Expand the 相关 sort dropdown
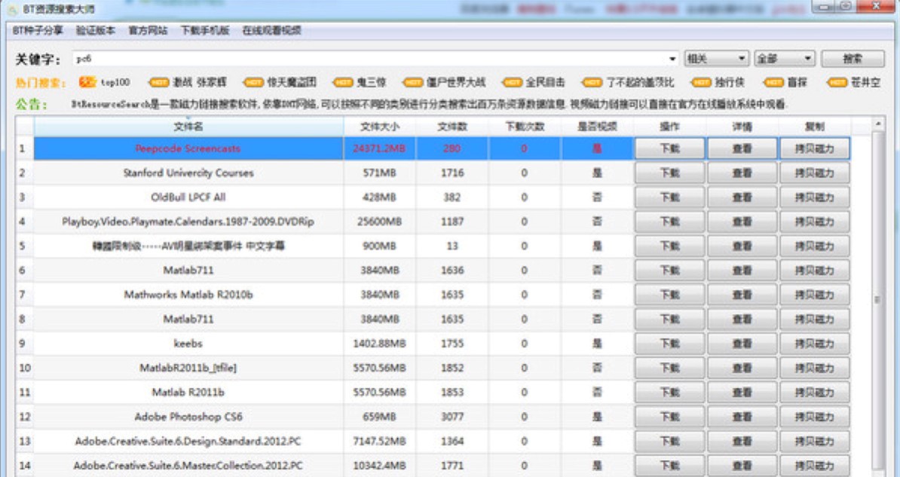The image size is (900, 477). (x=742, y=59)
